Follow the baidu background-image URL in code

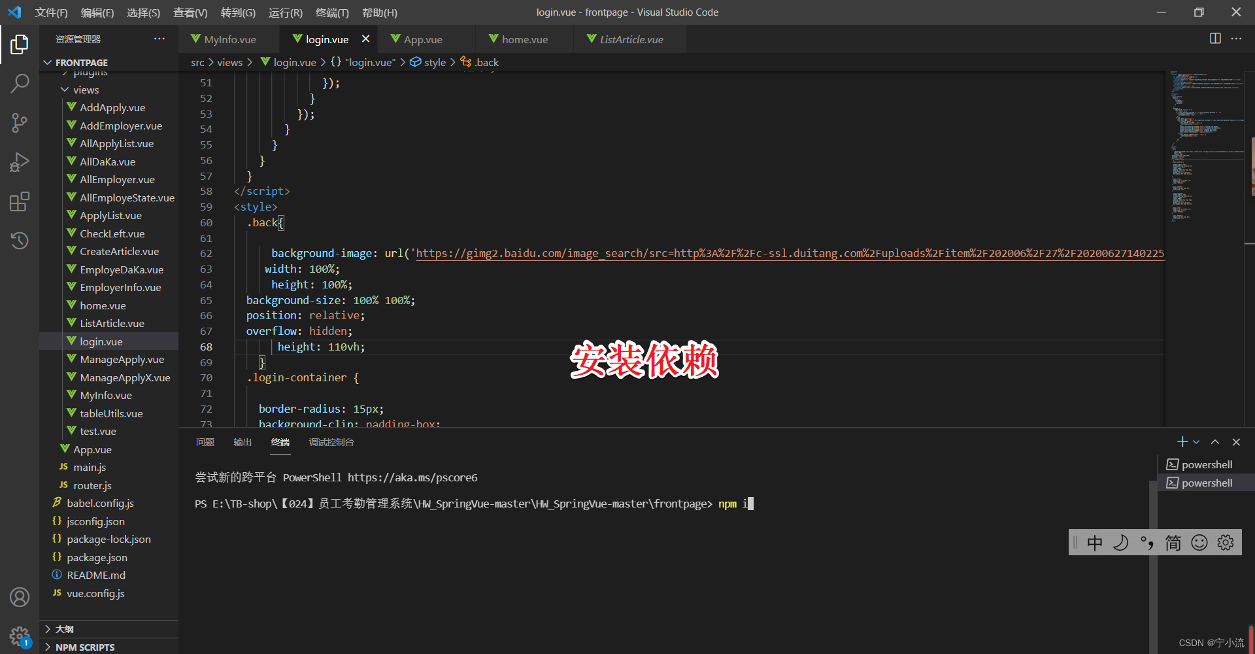[719, 253]
